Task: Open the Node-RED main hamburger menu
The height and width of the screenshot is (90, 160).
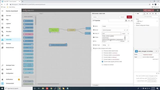Action: 157,10
